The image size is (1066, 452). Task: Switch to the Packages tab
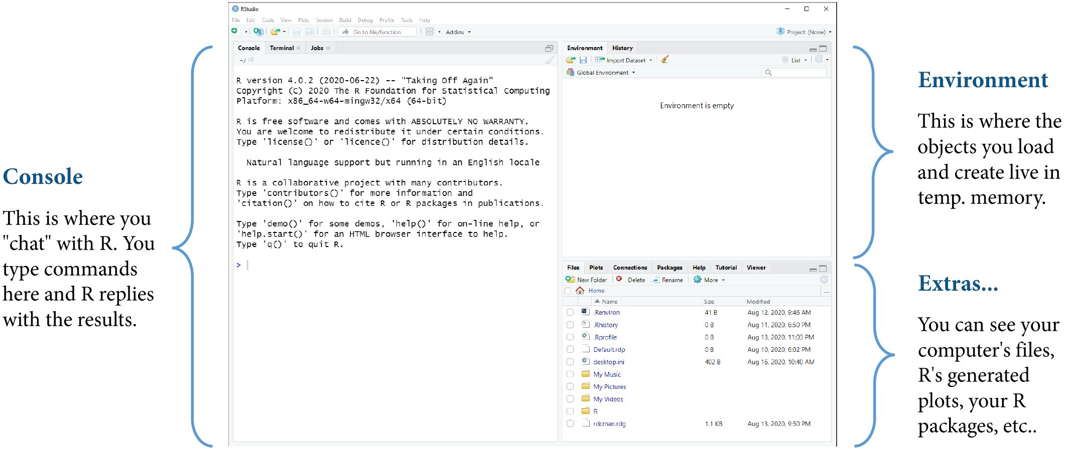[670, 268]
